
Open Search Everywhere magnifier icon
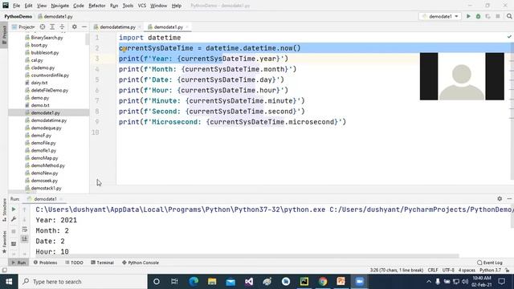pyautogui.click(x=509, y=16)
